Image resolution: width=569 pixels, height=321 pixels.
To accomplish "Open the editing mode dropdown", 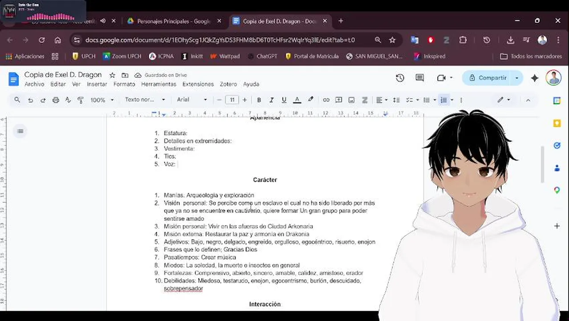I will coord(504,100).
